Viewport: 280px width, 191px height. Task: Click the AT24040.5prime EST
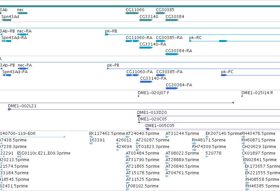click(x=128, y=137)
